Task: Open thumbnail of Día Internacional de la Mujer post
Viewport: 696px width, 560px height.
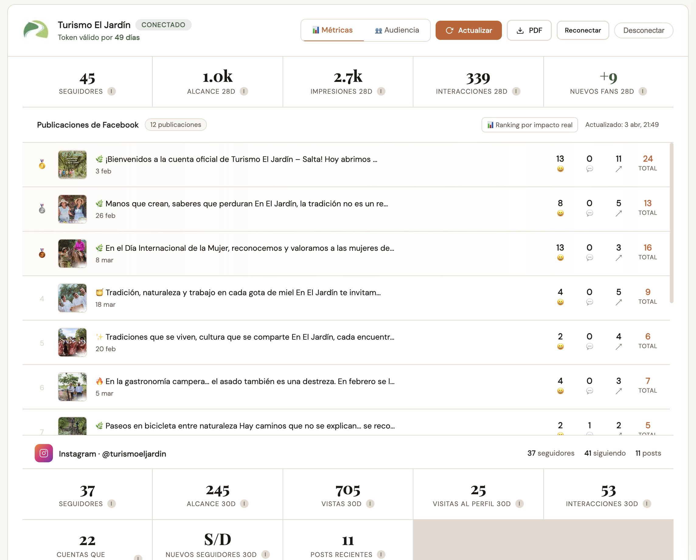Action: (72, 253)
